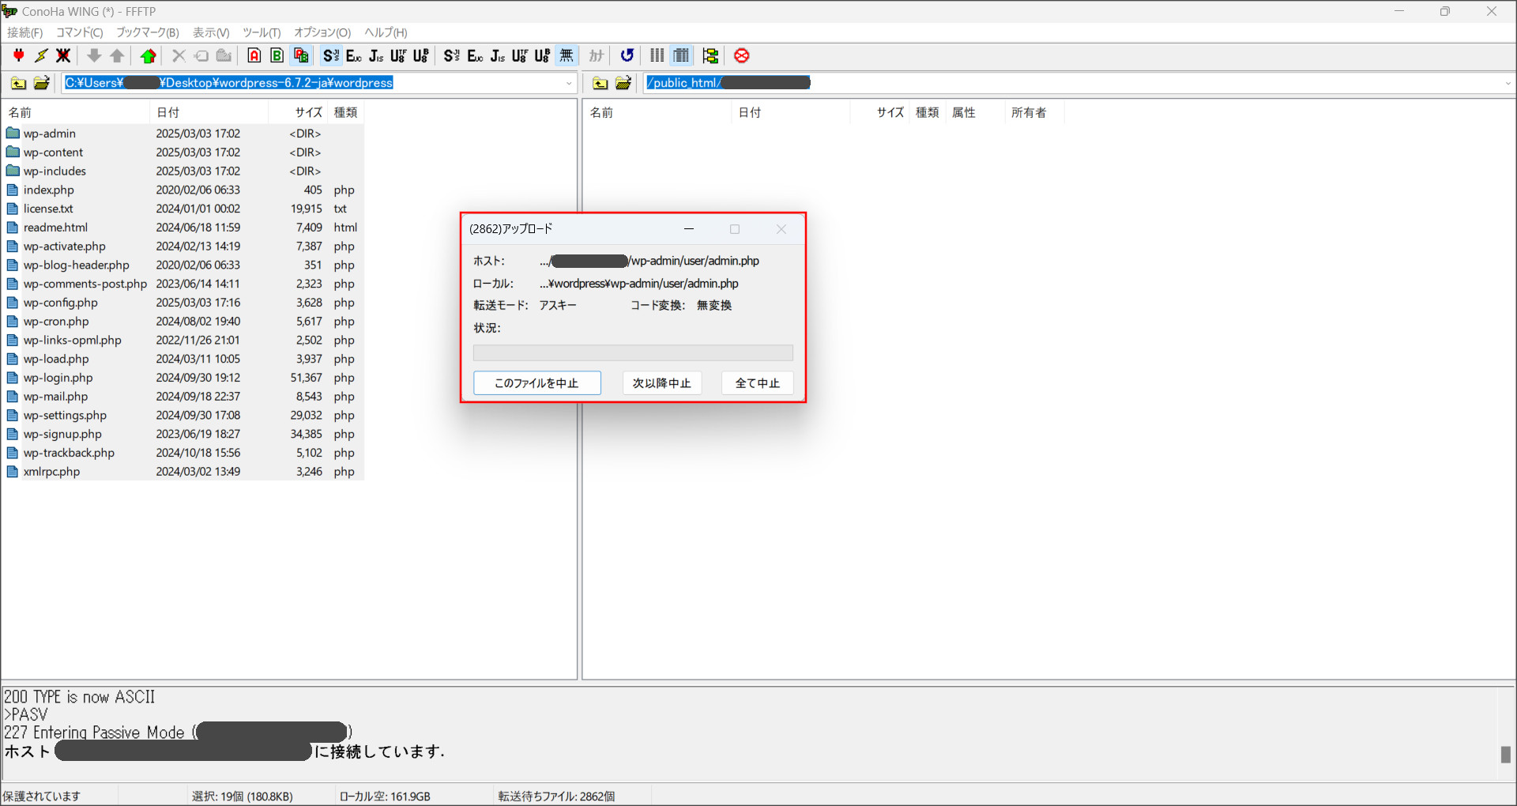1517x806 pixels.
Task: Click the red Abort transfer icon
Action: 741,55
